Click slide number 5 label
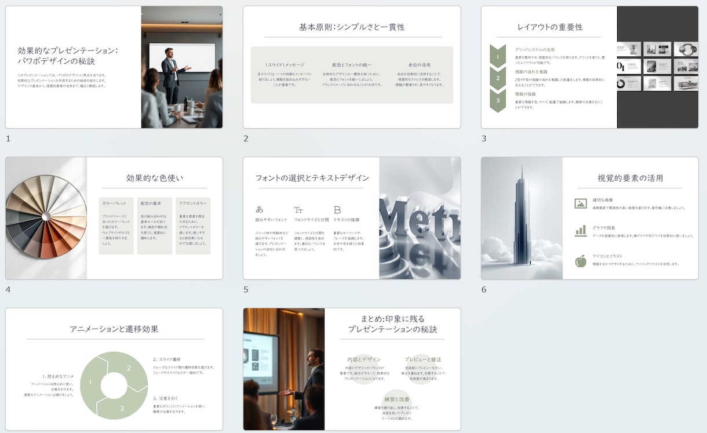This screenshot has height=433, width=707. tap(246, 289)
